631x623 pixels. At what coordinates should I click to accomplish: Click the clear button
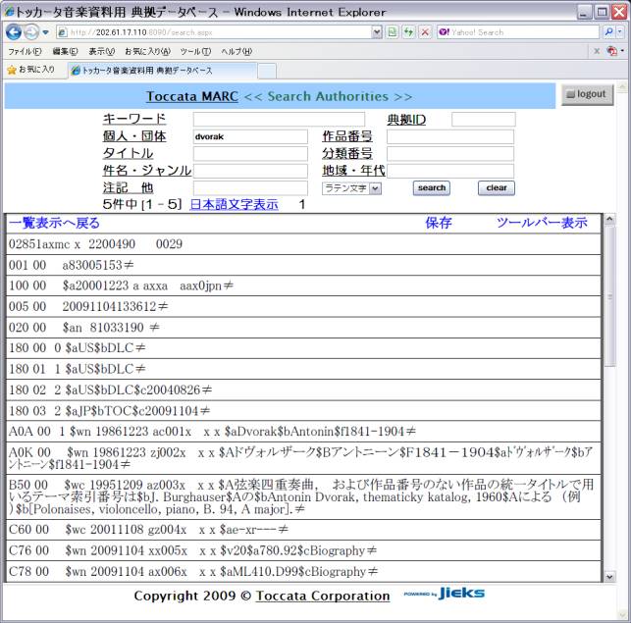coord(497,188)
